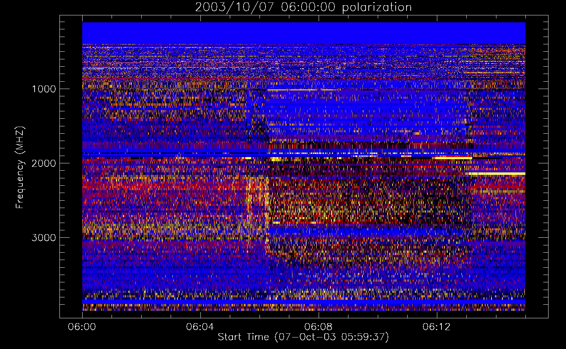The width and height of the screenshot is (566, 349).
Task: Click the plot title "2003/10/07 06:00:00 polarization"
Action: click(303, 7)
